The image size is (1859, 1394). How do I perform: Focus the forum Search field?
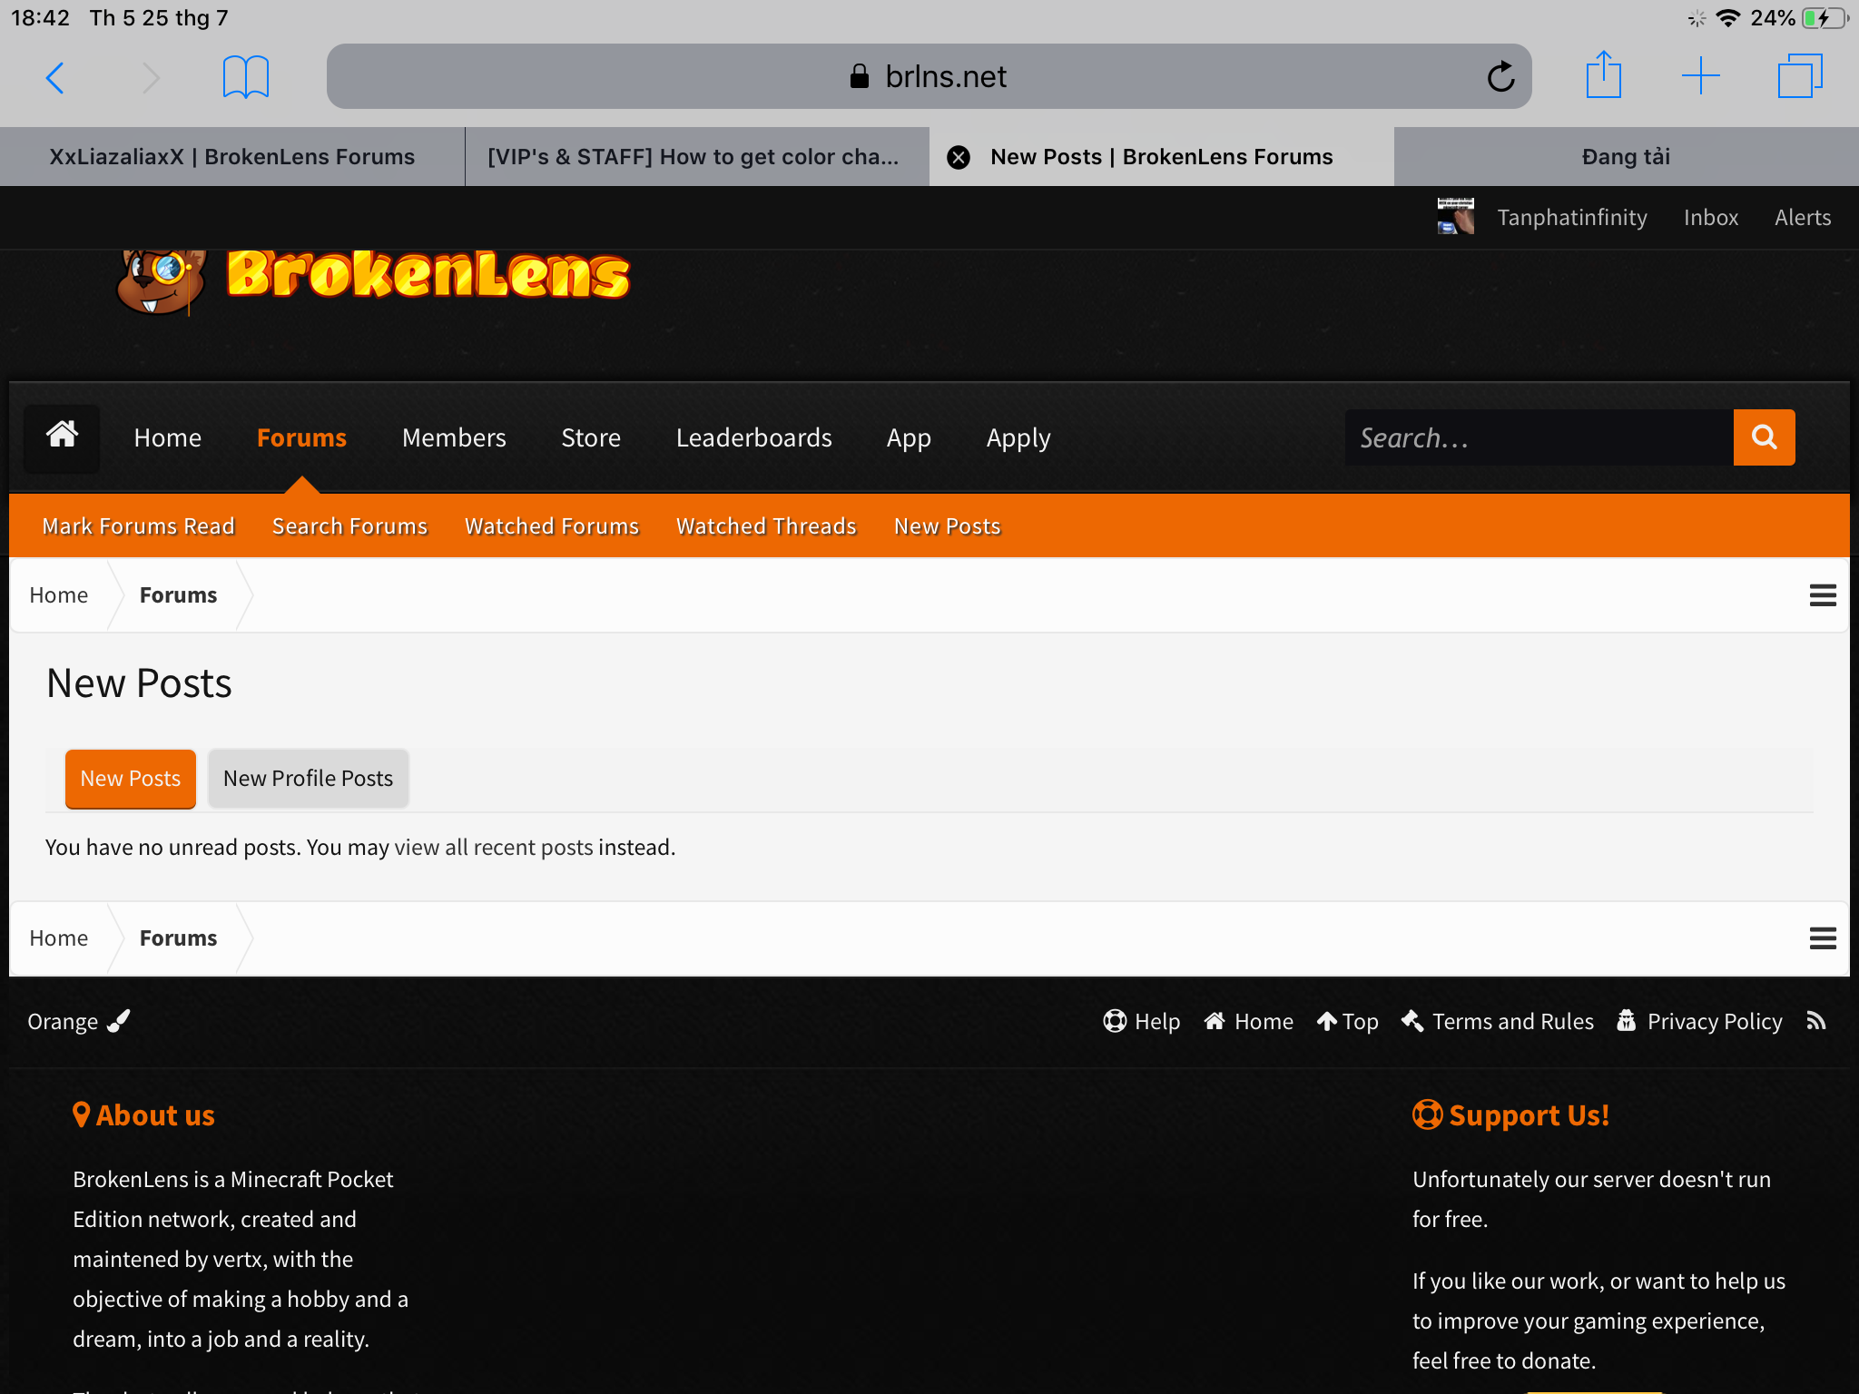point(1539,437)
